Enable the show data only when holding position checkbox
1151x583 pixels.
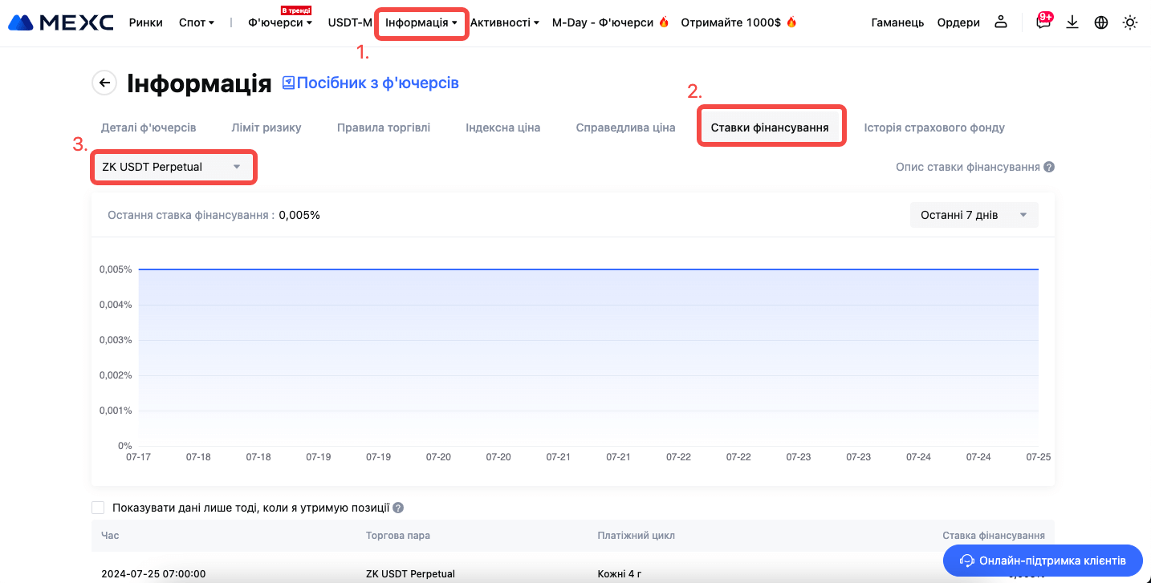[98, 508]
